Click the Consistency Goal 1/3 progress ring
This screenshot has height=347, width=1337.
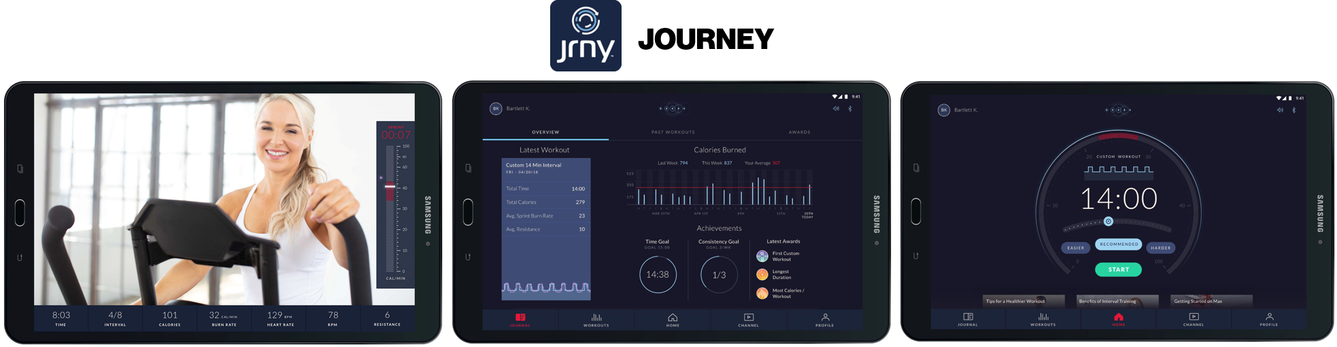point(720,275)
